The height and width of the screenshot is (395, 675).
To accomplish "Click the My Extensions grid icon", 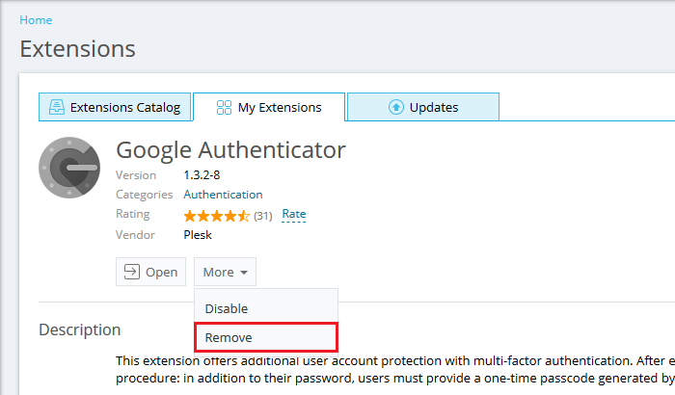I will (x=224, y=107).
